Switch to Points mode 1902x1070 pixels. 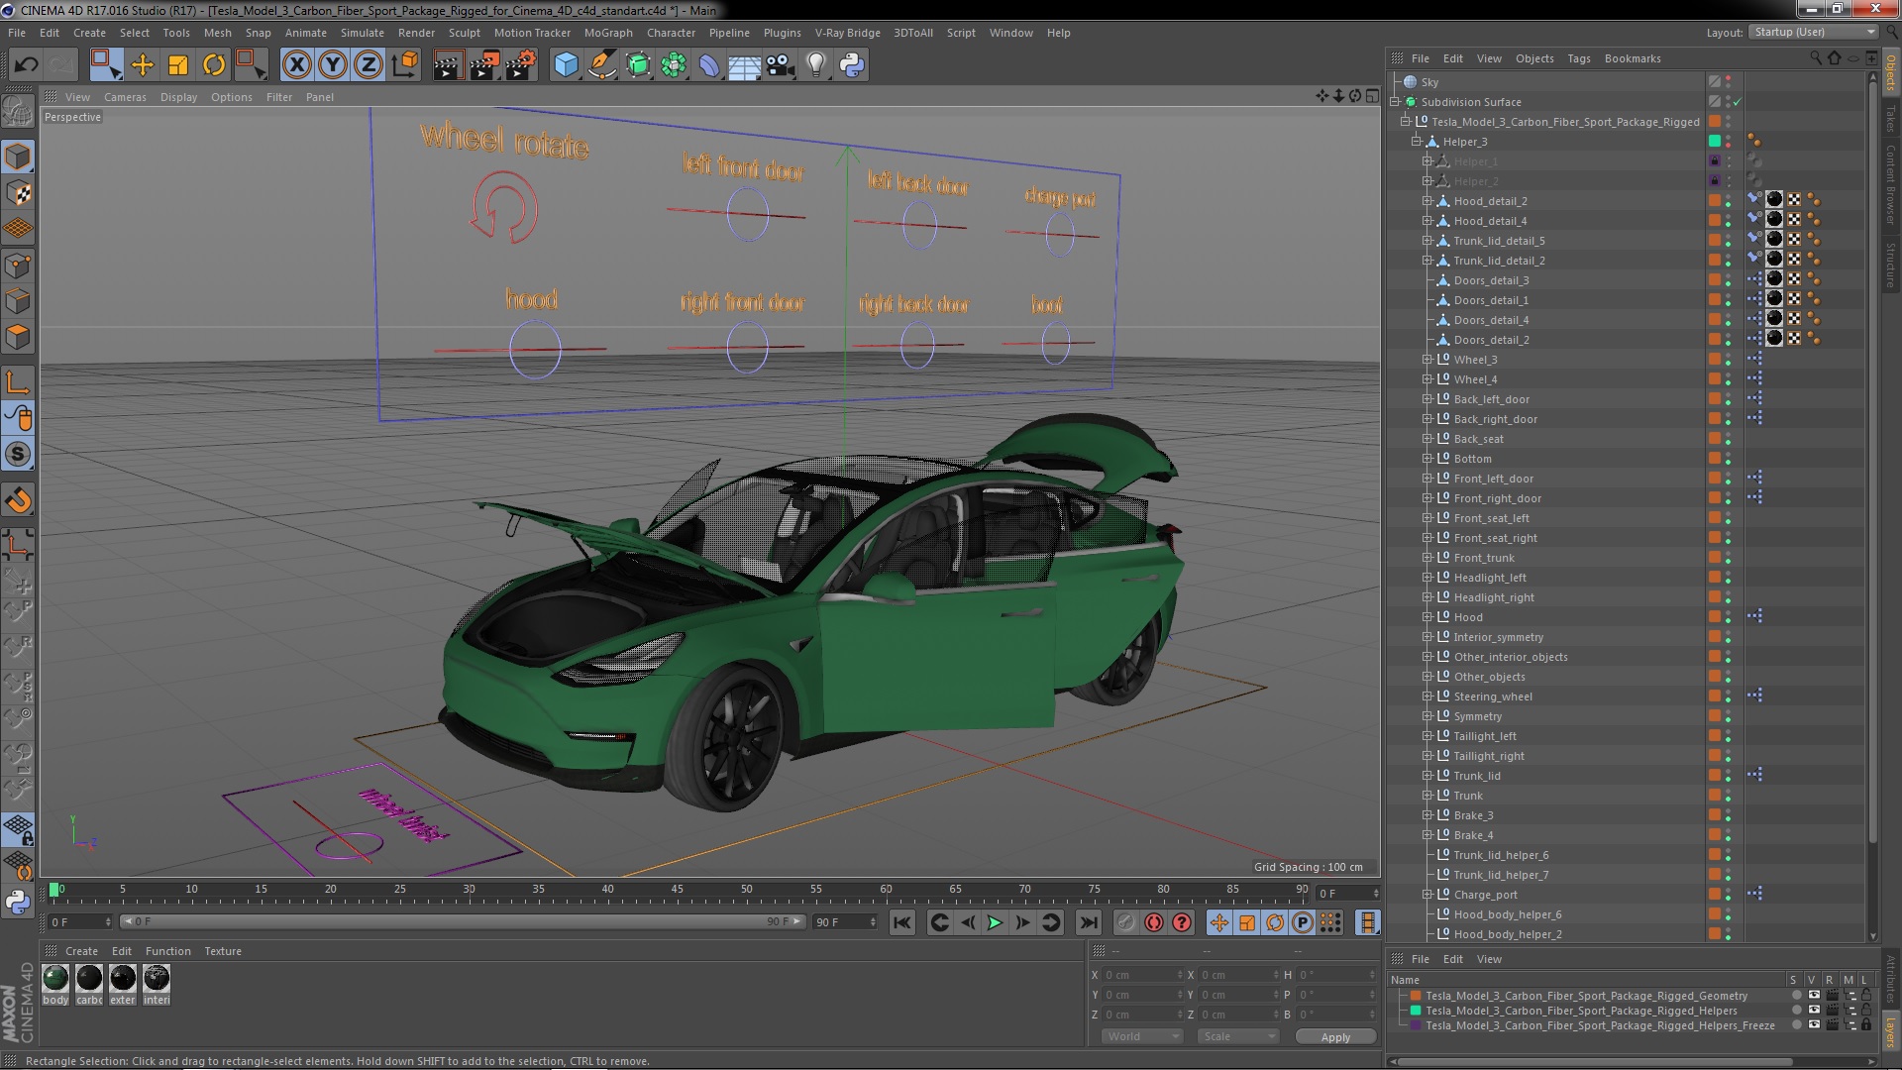18,266
